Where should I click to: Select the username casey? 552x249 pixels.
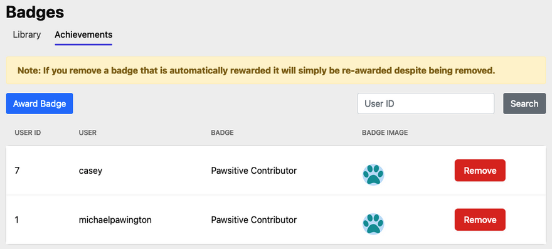pyautogui.click(x=90, y=171)
